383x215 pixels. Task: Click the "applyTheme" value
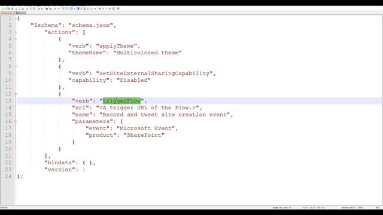(x=117, y=46)
